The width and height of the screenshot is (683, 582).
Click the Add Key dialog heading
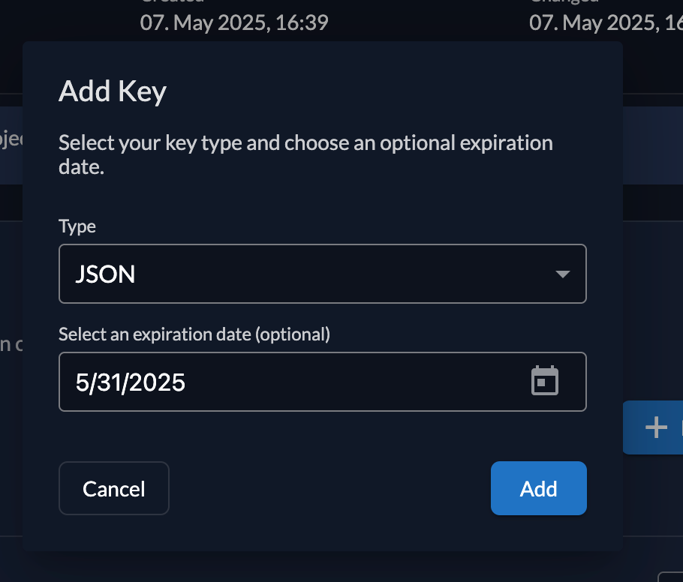[112, 91]
